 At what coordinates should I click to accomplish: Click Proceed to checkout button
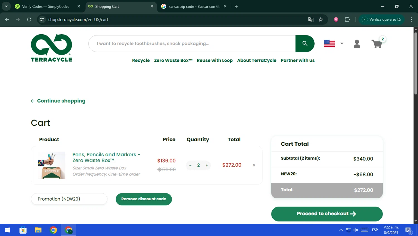click(327, 214)
